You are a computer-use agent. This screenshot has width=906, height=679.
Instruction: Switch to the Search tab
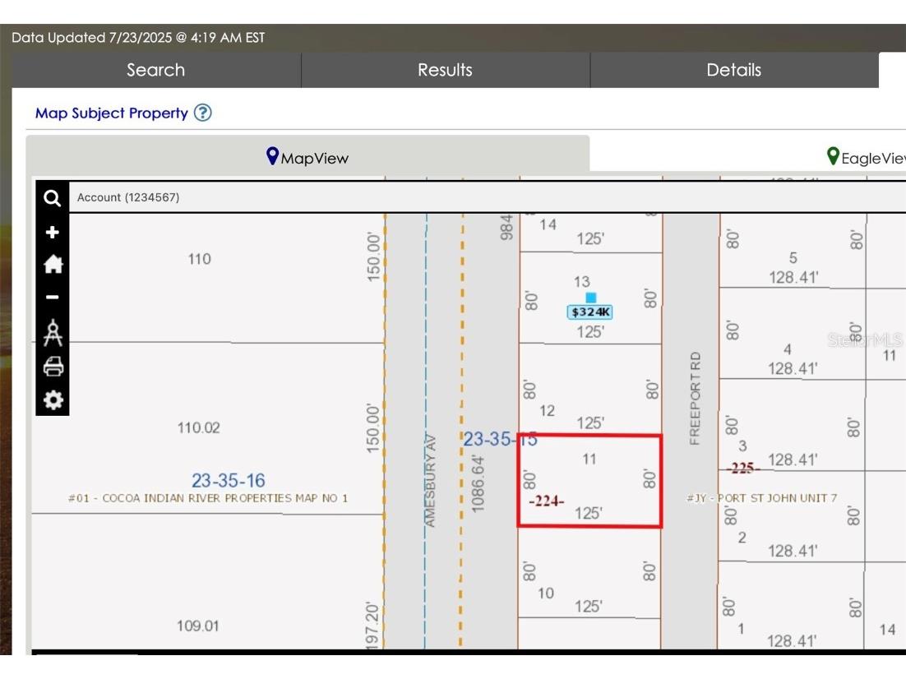tap(156, 71)
